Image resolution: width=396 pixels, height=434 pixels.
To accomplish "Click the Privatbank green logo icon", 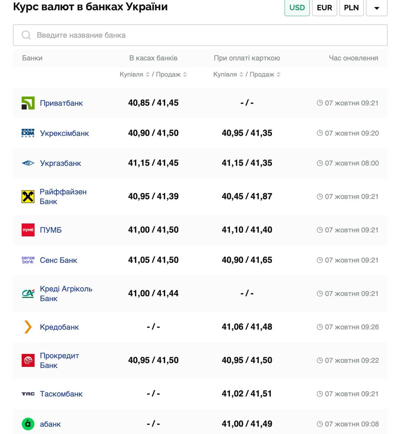I will (28, 103).
